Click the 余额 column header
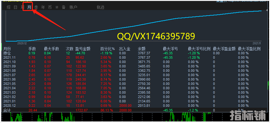The image size is (270, 123). coord(142,49)
